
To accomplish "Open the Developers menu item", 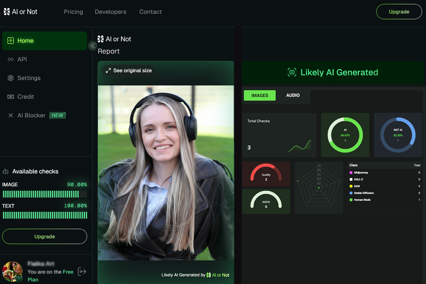I will tap(111, 12).
